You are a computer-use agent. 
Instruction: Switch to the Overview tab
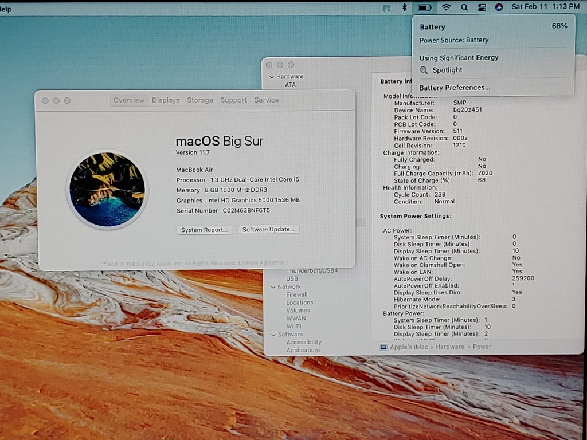(x=129, y=100)
